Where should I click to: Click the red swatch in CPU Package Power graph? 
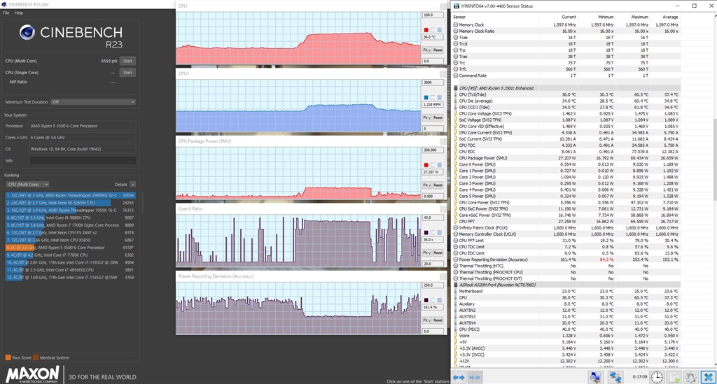[x=426, y=165]
